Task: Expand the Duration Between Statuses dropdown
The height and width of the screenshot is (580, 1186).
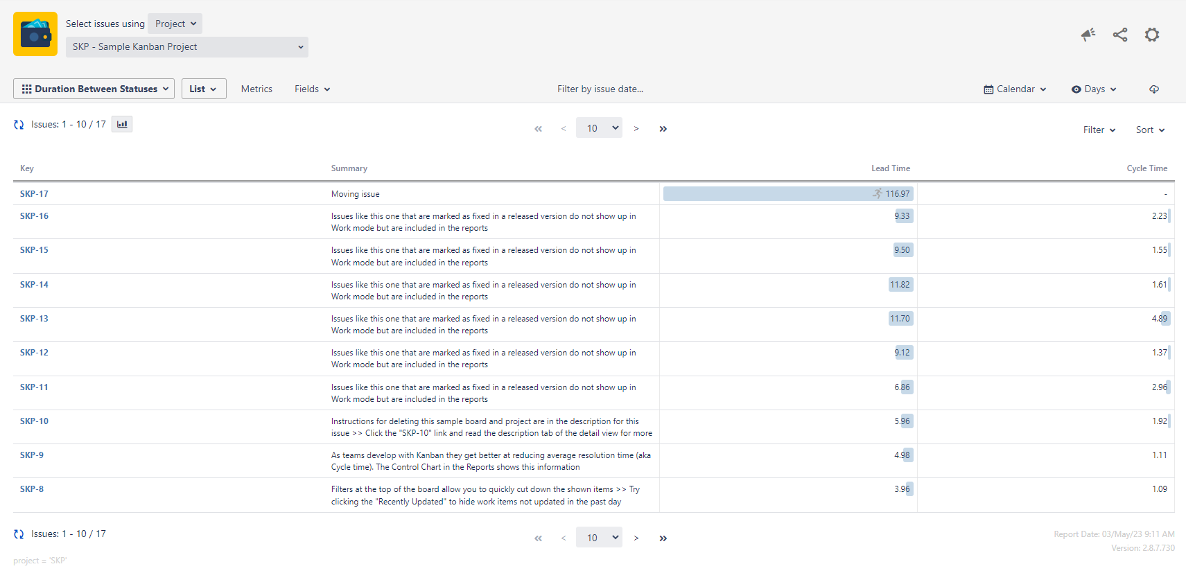Action: 94,89
